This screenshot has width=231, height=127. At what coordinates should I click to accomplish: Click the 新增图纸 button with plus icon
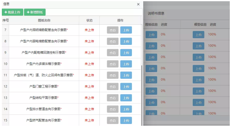35,12
